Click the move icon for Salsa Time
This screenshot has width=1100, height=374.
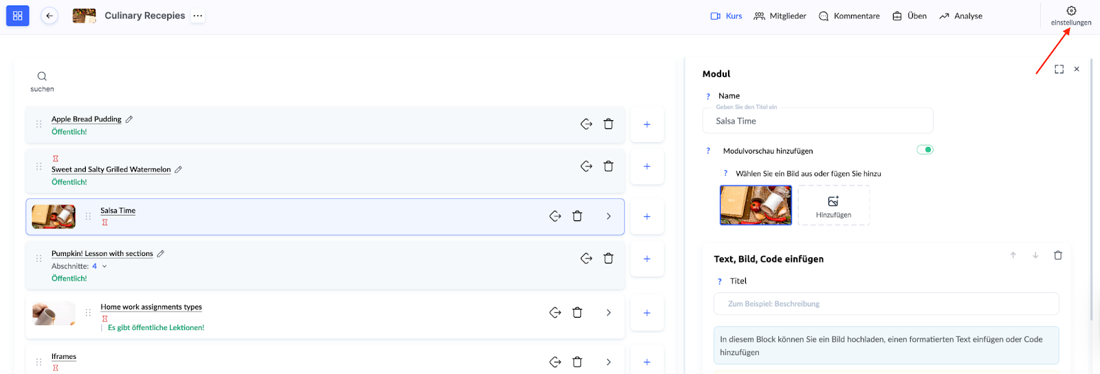[555, 216]
